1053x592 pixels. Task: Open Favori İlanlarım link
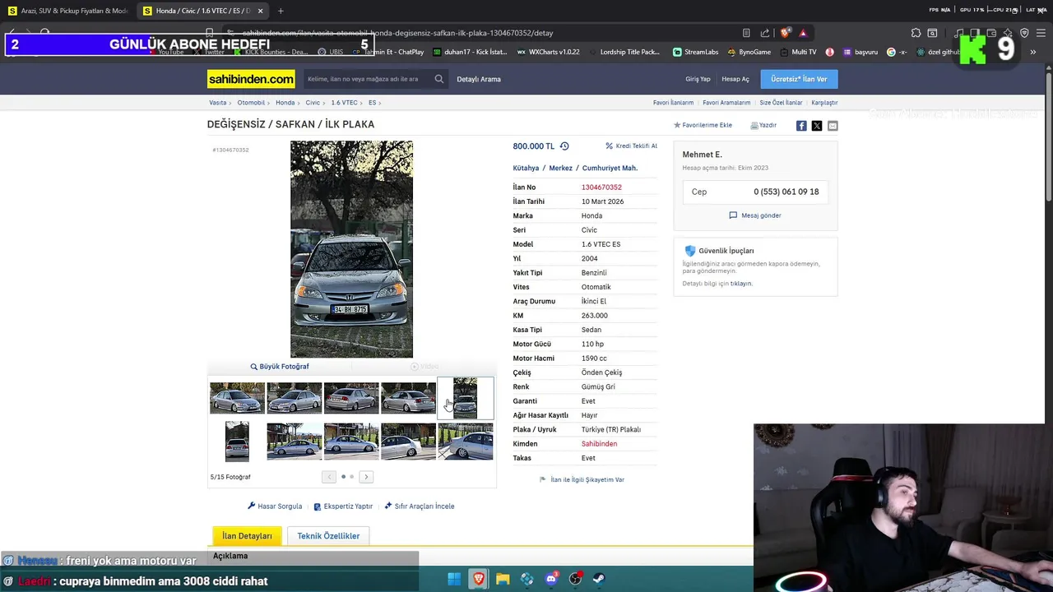pos(673,103)
